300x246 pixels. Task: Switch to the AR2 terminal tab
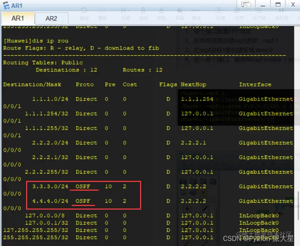pos(51,19)
